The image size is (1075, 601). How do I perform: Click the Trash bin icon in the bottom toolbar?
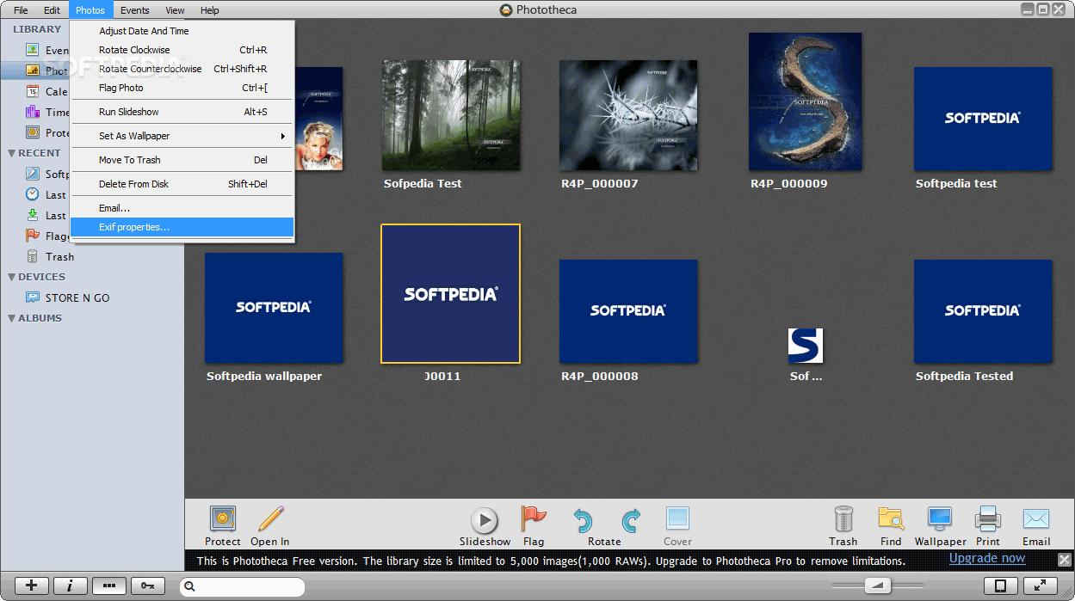[x=843, y=518]
